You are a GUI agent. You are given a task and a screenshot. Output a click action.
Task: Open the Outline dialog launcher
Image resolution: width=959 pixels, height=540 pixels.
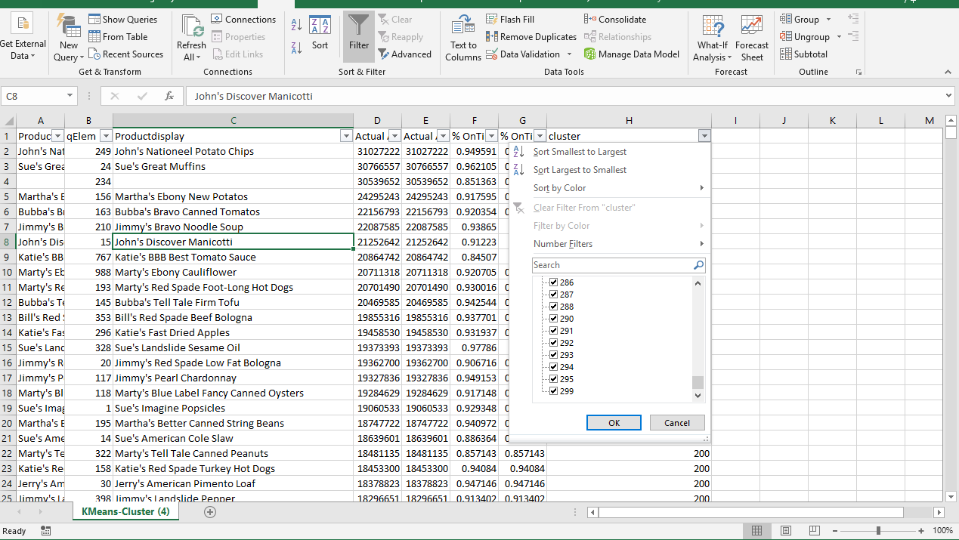tap(858, 72)
